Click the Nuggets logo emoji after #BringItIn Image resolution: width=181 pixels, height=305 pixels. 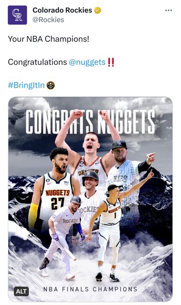(x=50, y=85)
